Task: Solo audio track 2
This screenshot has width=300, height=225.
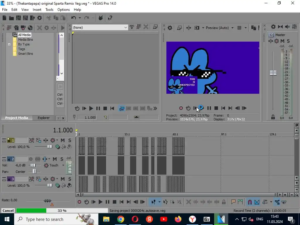Action: 62,159
